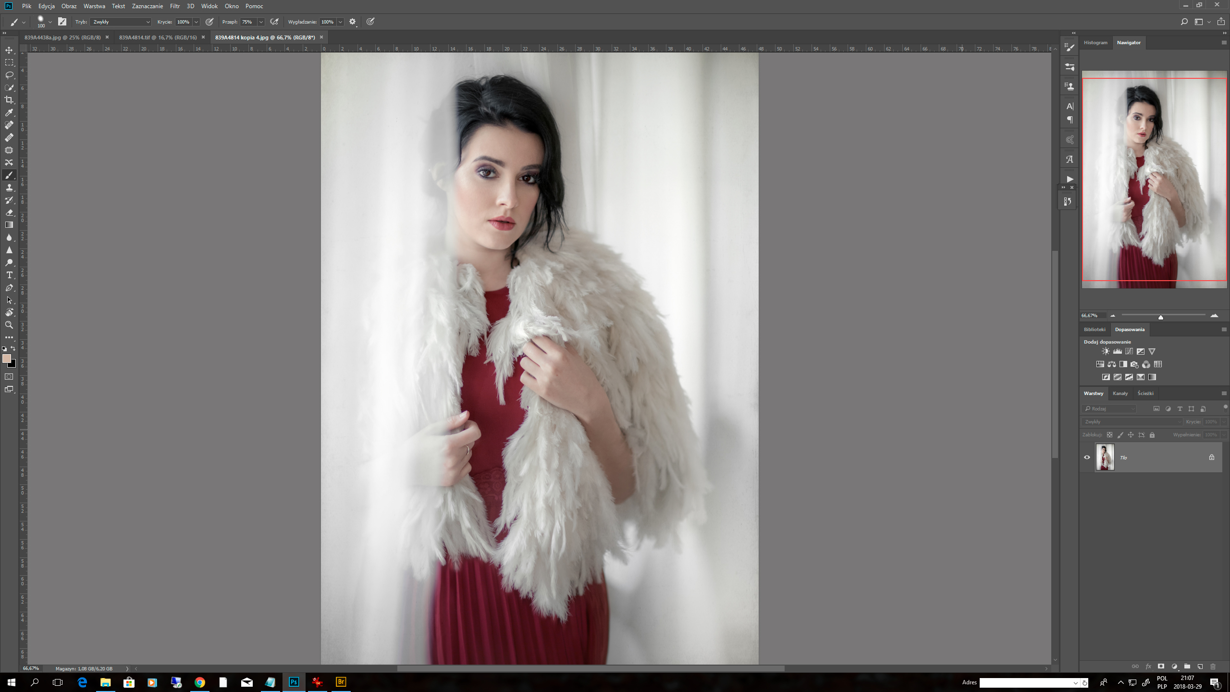Select the Clone Stamp tool
The image size is (1230, 692).
click(9, 187)
